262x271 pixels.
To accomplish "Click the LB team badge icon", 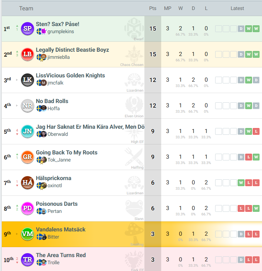I will 28,54.
